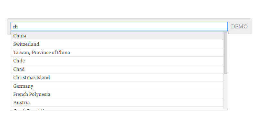Click the partially visible last suggestion row

[64, 109]
